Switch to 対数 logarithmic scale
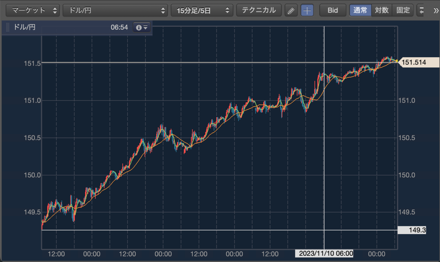 click(382, 10)
